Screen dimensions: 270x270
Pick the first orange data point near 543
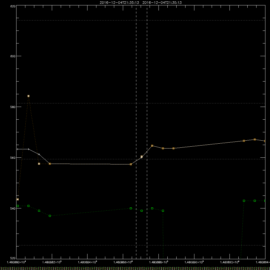18,200
